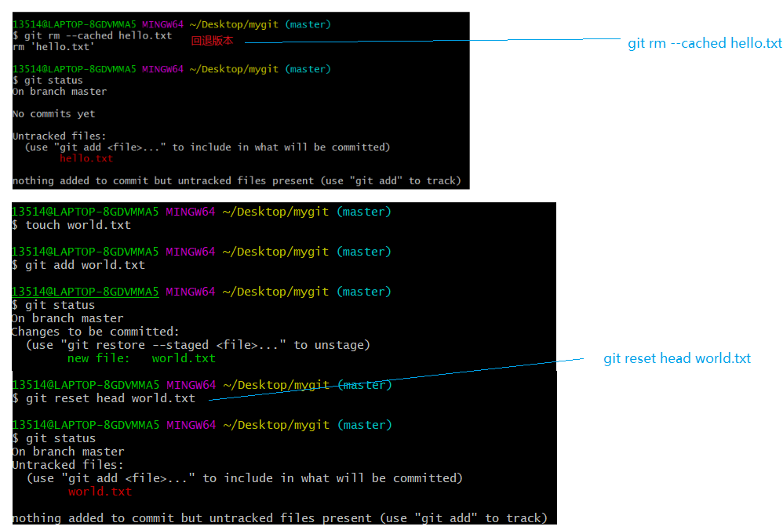The height and width of the screenshot is (530, 783).
Task: Click the underlined 13514@LAPTOP-8GDVMMA5 prompt
Action: pyautogui.click(x=85, y=292)
